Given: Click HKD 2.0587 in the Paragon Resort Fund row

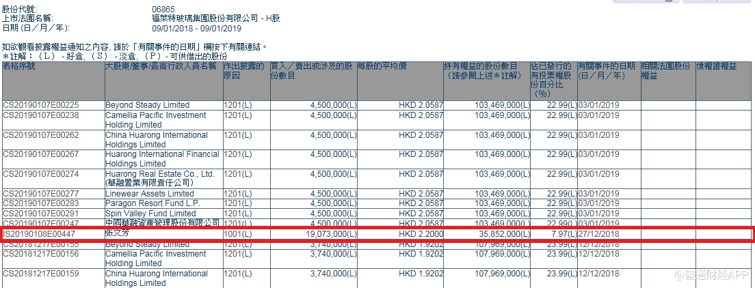Looking at the screenshot, I should pyautogui.click(x=421, y=203).
